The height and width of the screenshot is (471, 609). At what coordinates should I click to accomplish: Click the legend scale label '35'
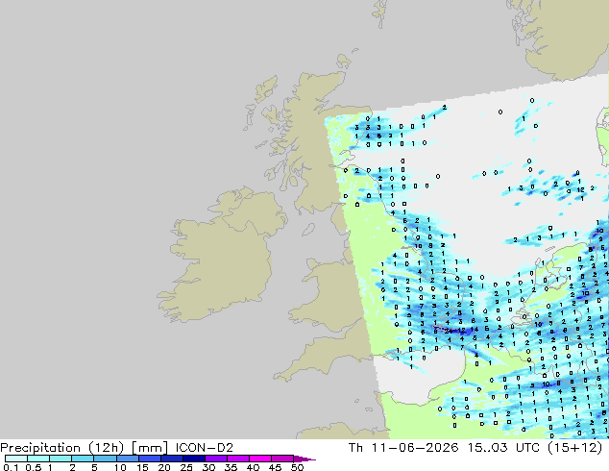[x=231, y=467]
